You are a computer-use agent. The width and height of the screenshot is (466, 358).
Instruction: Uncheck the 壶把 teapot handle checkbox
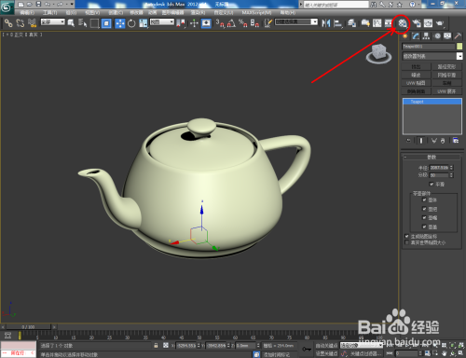tap(424, 209)
